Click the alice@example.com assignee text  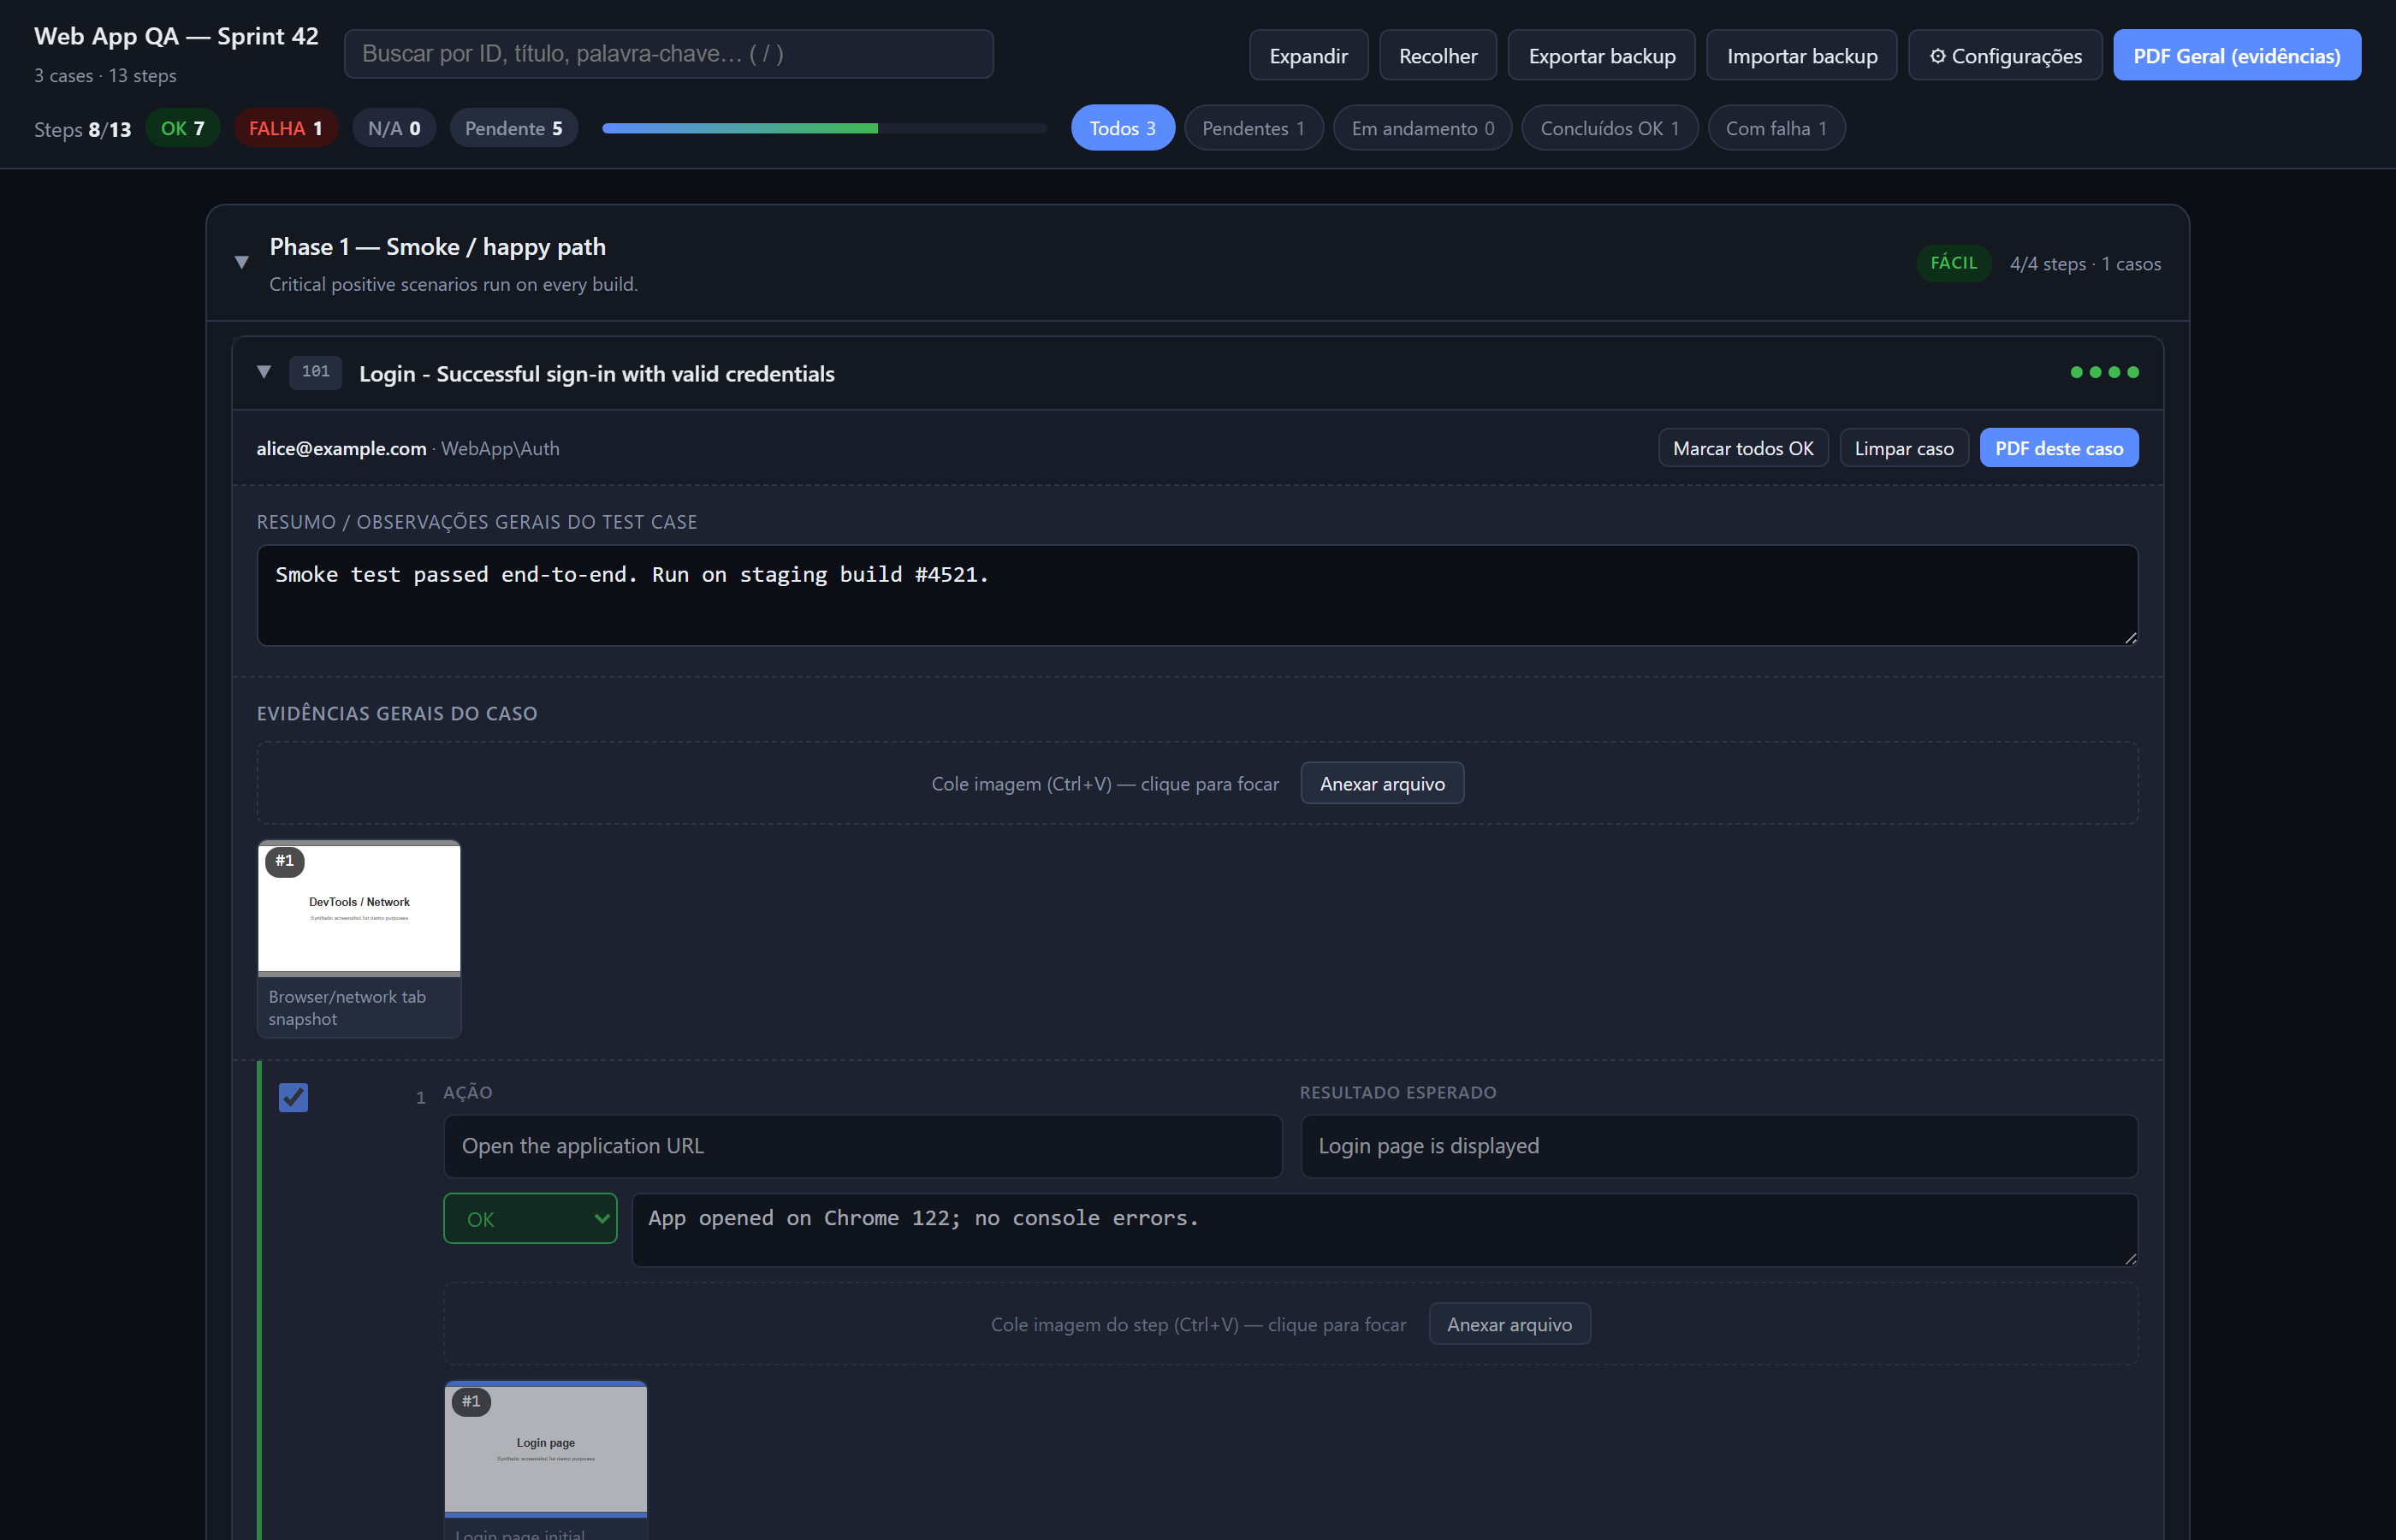pos(341,449)
